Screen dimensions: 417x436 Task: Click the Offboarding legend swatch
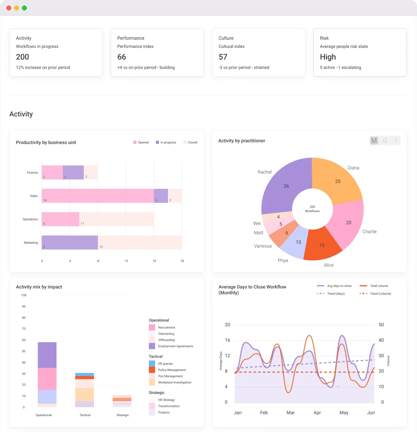(x=152, y=340)
